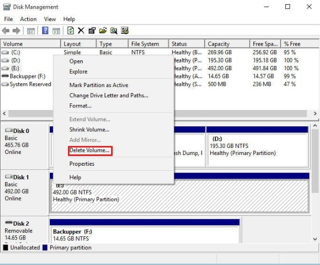This screenshot has width=320, height=265.
Task: Toggle the Show/Hide Action Pane toolbar icon
Action: (56, 31)
